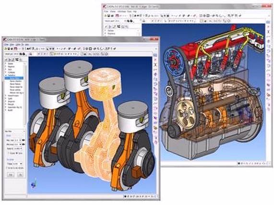The width and height of the screenshot is (274, 205).
Task: Click the lock icon in back window's second toolbar
Action: point(144,21)
